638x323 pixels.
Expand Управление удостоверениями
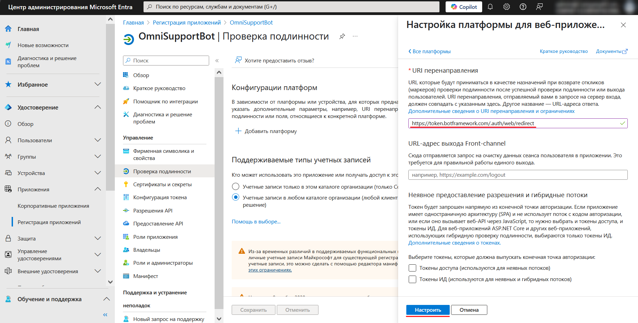coord(98,255)
